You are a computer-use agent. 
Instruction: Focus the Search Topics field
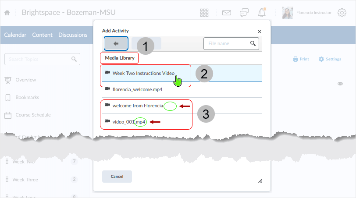tap(42, 59)
